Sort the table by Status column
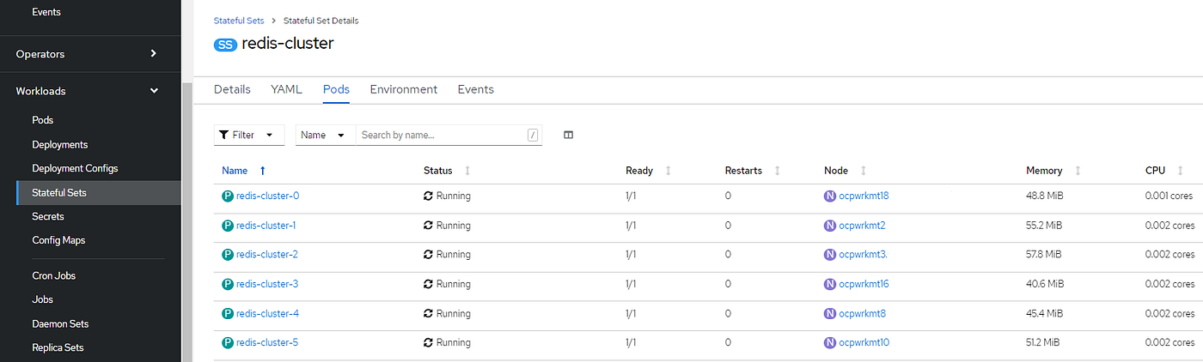The image size is (1203, 362). pyautogui.click(x=447, y=171)
